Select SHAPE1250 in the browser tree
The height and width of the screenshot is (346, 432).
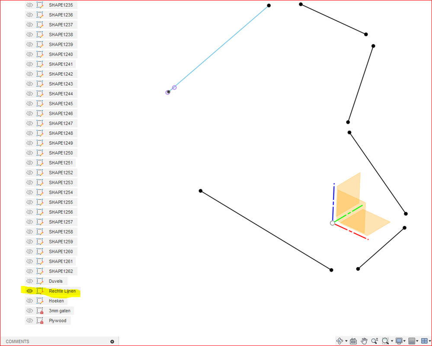click(x=61, y=153)
